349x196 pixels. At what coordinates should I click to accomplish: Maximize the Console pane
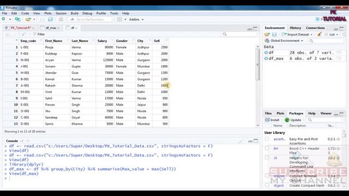(256, 141)
